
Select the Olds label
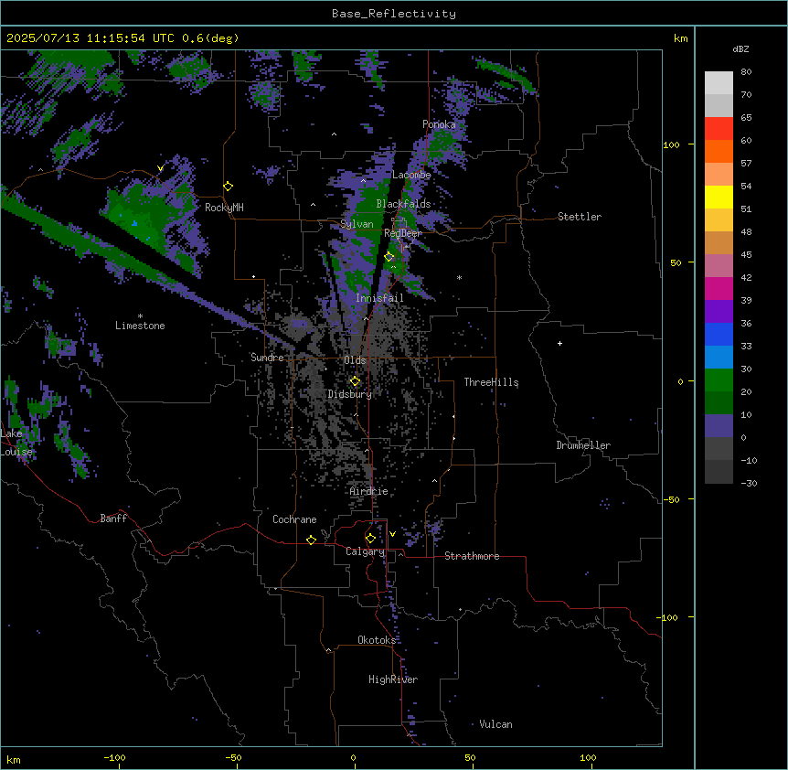pyautogui.click(x=355, y=360)
